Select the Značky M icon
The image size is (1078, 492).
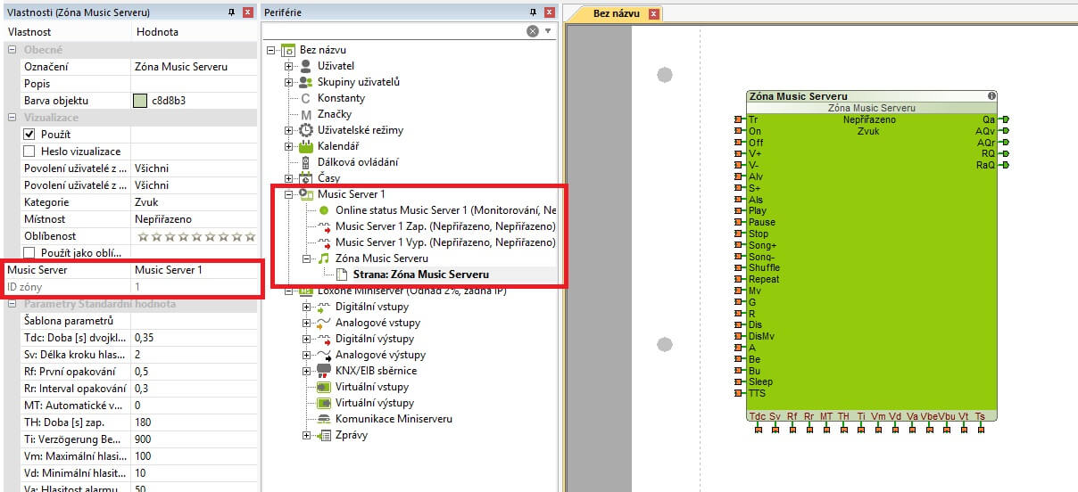pyautogui.click(x=306, y=114)
